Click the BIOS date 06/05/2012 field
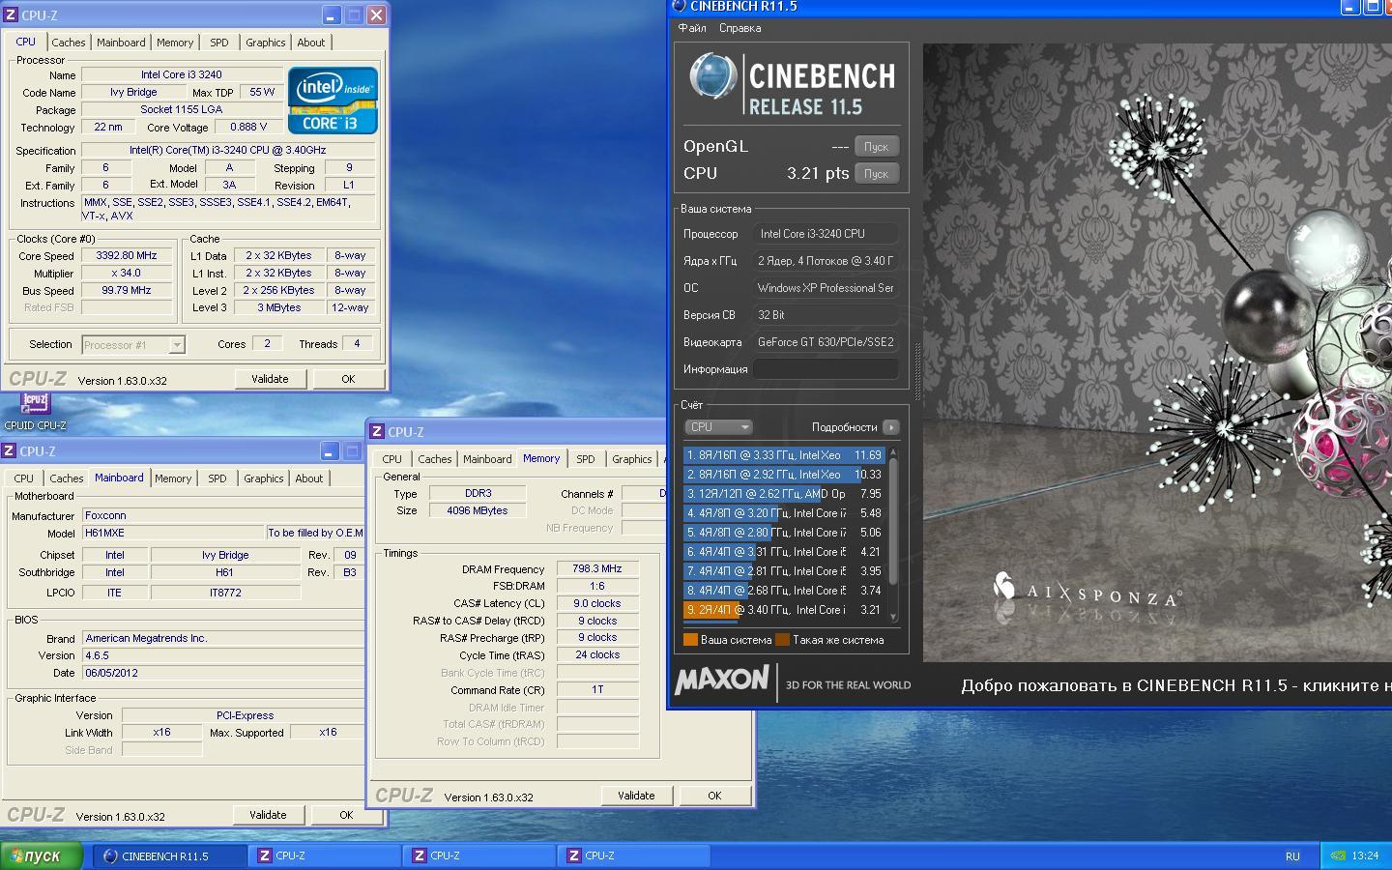Image resolution: width=1392 pixels, height=870 pixels. tap(222, 673)
